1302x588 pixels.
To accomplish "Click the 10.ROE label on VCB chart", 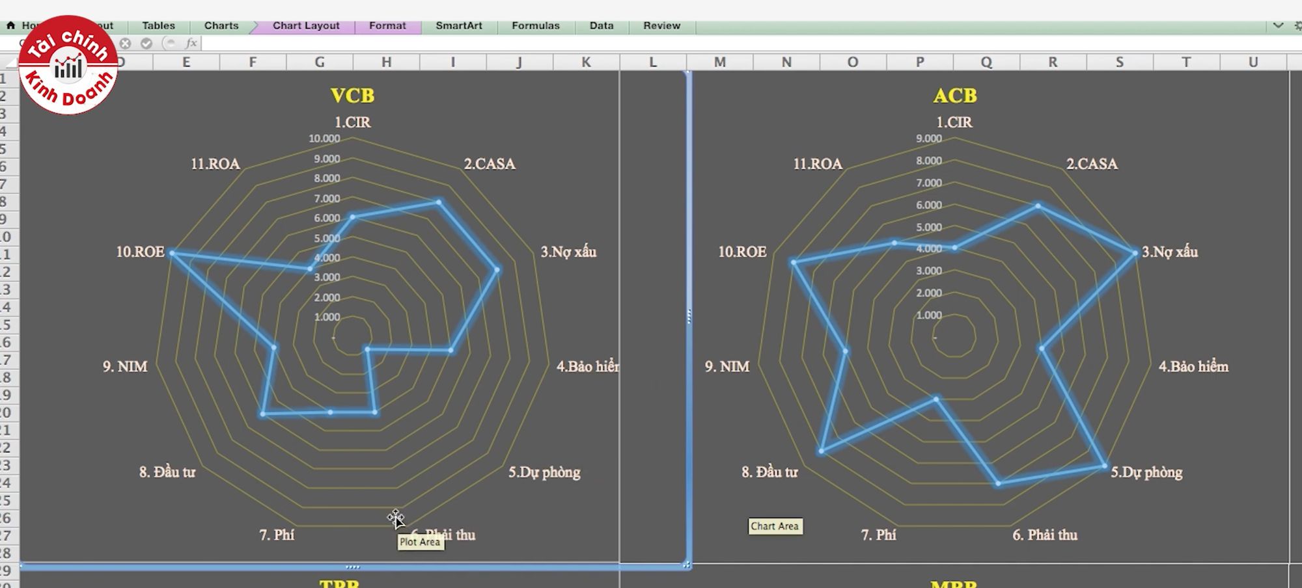I will click(x=140, y=252).
